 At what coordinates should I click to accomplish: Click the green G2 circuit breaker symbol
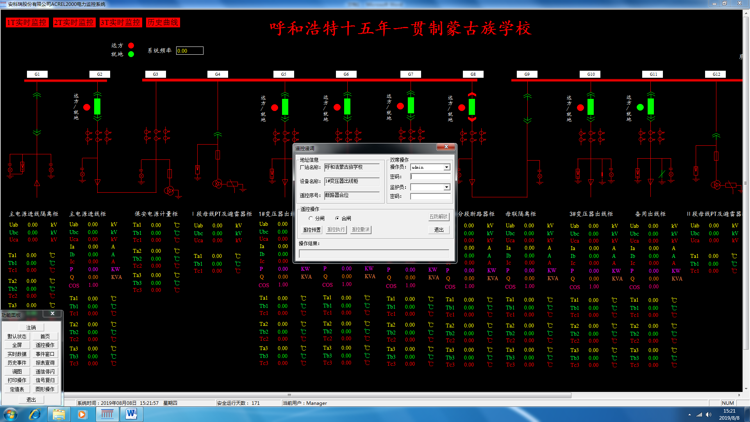tap(97, 106)
